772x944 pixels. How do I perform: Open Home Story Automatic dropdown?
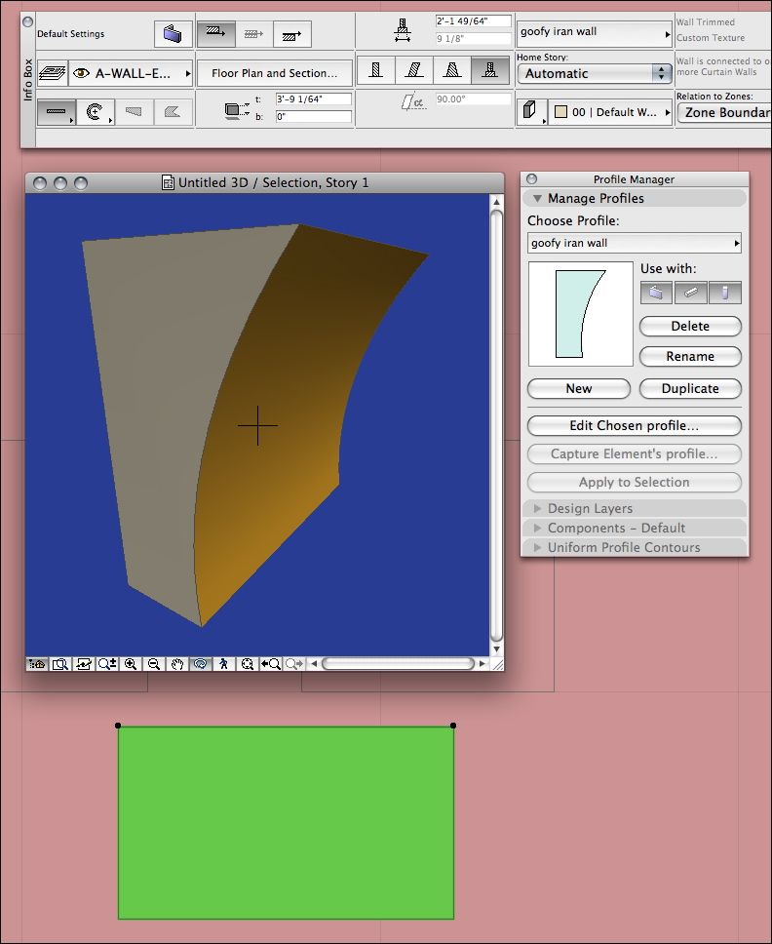(594, 73)
